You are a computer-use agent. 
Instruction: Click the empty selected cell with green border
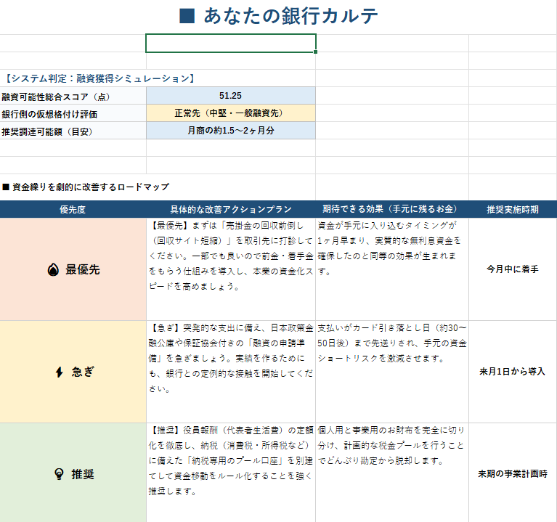pos(230,44)
